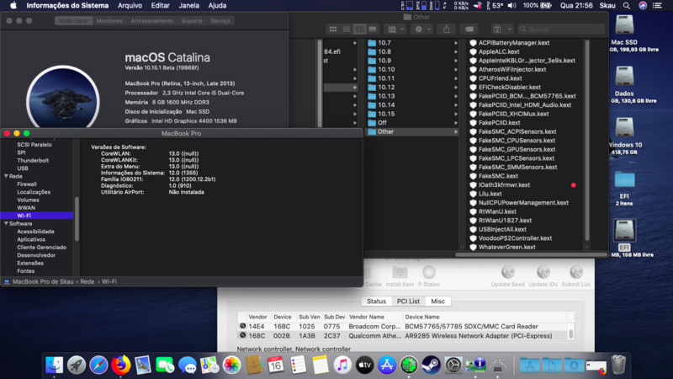This screenshot has width=673, height=379.
Task: Switch Finder to gallery view
Action: [373, 29]
